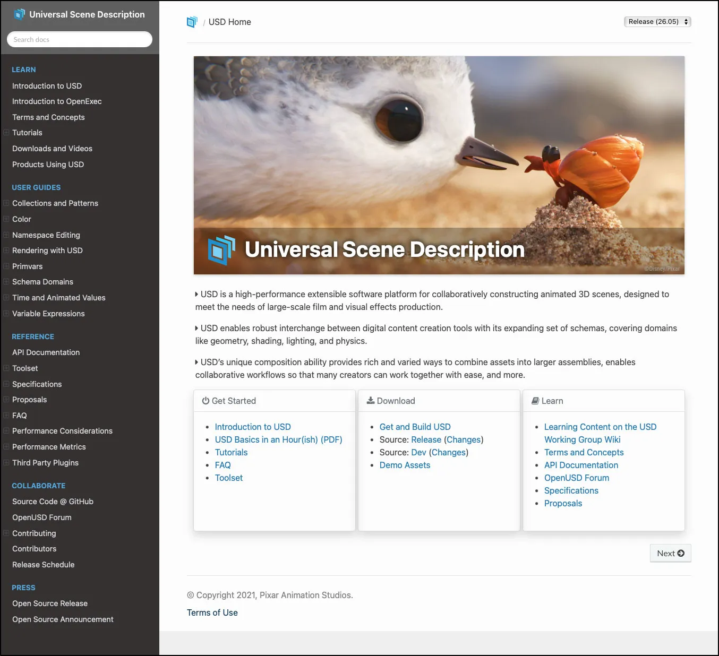Image resolution: width=719 pixels, height=656 pixels.
Task: Click the Next page button
Action: [x=670, y=553]
